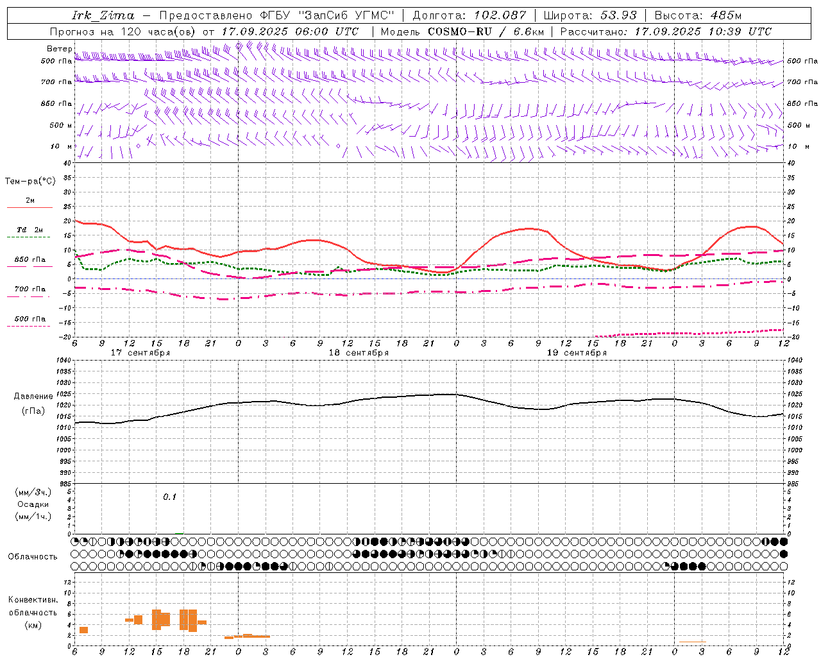Select the text Предоставлено ФГБУ "ЗапСиб УГМС"
The width and height of the screenshot is (821, 657).
click(x=276, y=15)
